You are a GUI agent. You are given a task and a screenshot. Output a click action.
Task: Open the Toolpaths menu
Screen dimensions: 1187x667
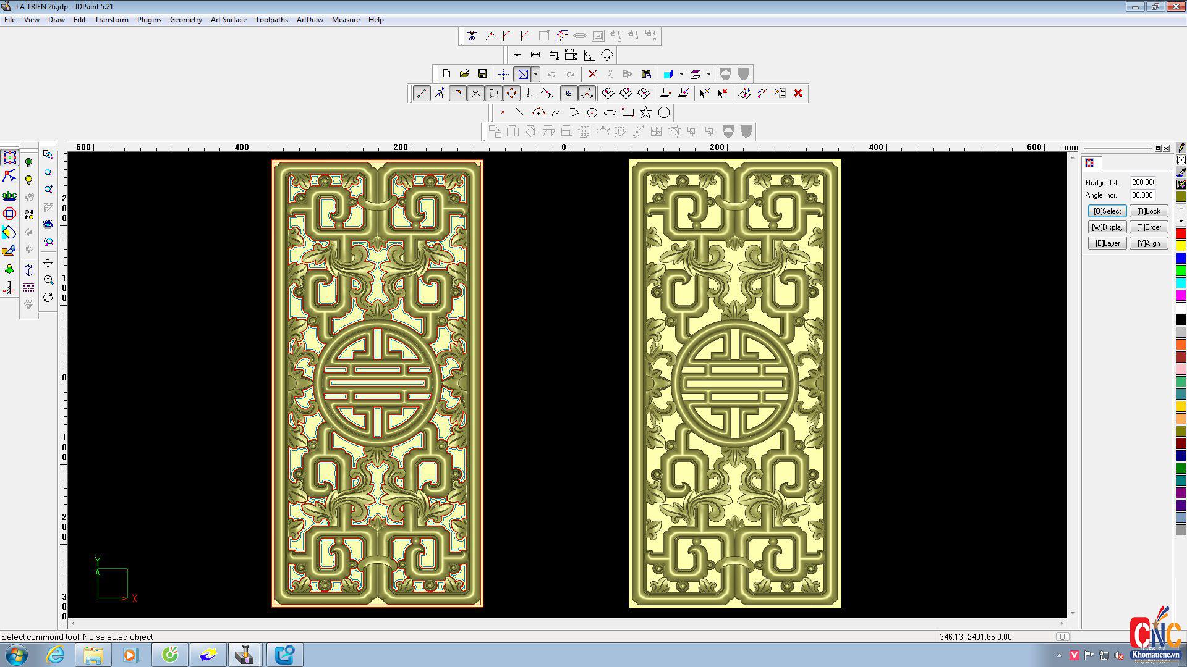pos(271,20)
